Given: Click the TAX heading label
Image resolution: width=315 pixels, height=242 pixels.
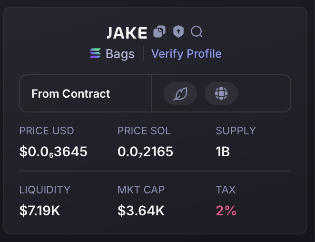Looking at the screenshot, I should [226, 190].
